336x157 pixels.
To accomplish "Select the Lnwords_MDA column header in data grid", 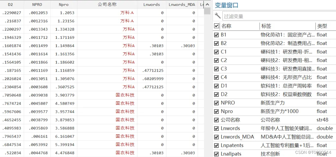I will click(182, 4).
